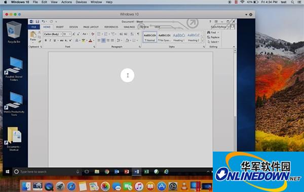Screen dimensions: 304x192
Task: Toggle Bold formatting
Action: coord(46,40)
